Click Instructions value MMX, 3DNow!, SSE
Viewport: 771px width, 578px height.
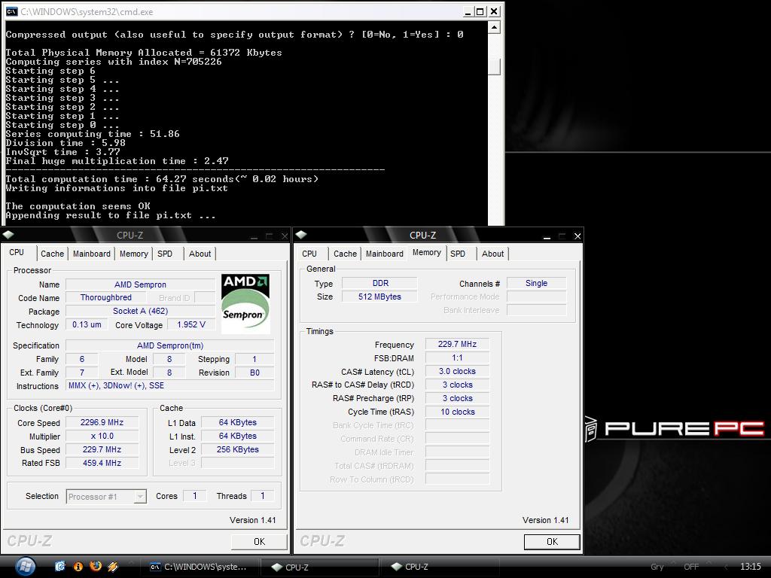170,386
